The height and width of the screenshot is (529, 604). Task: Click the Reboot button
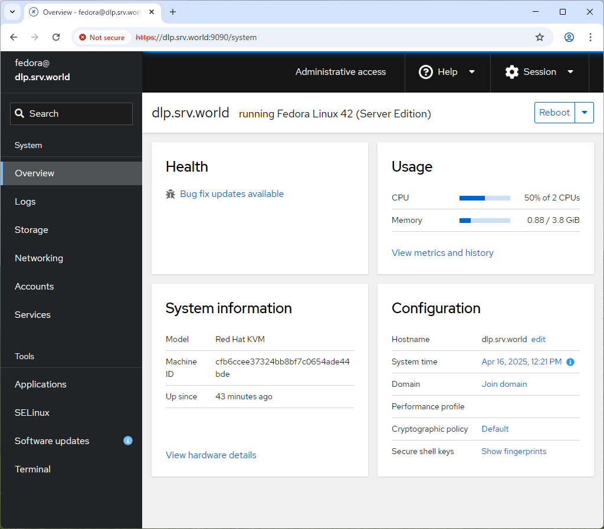[x=554, y=113]
